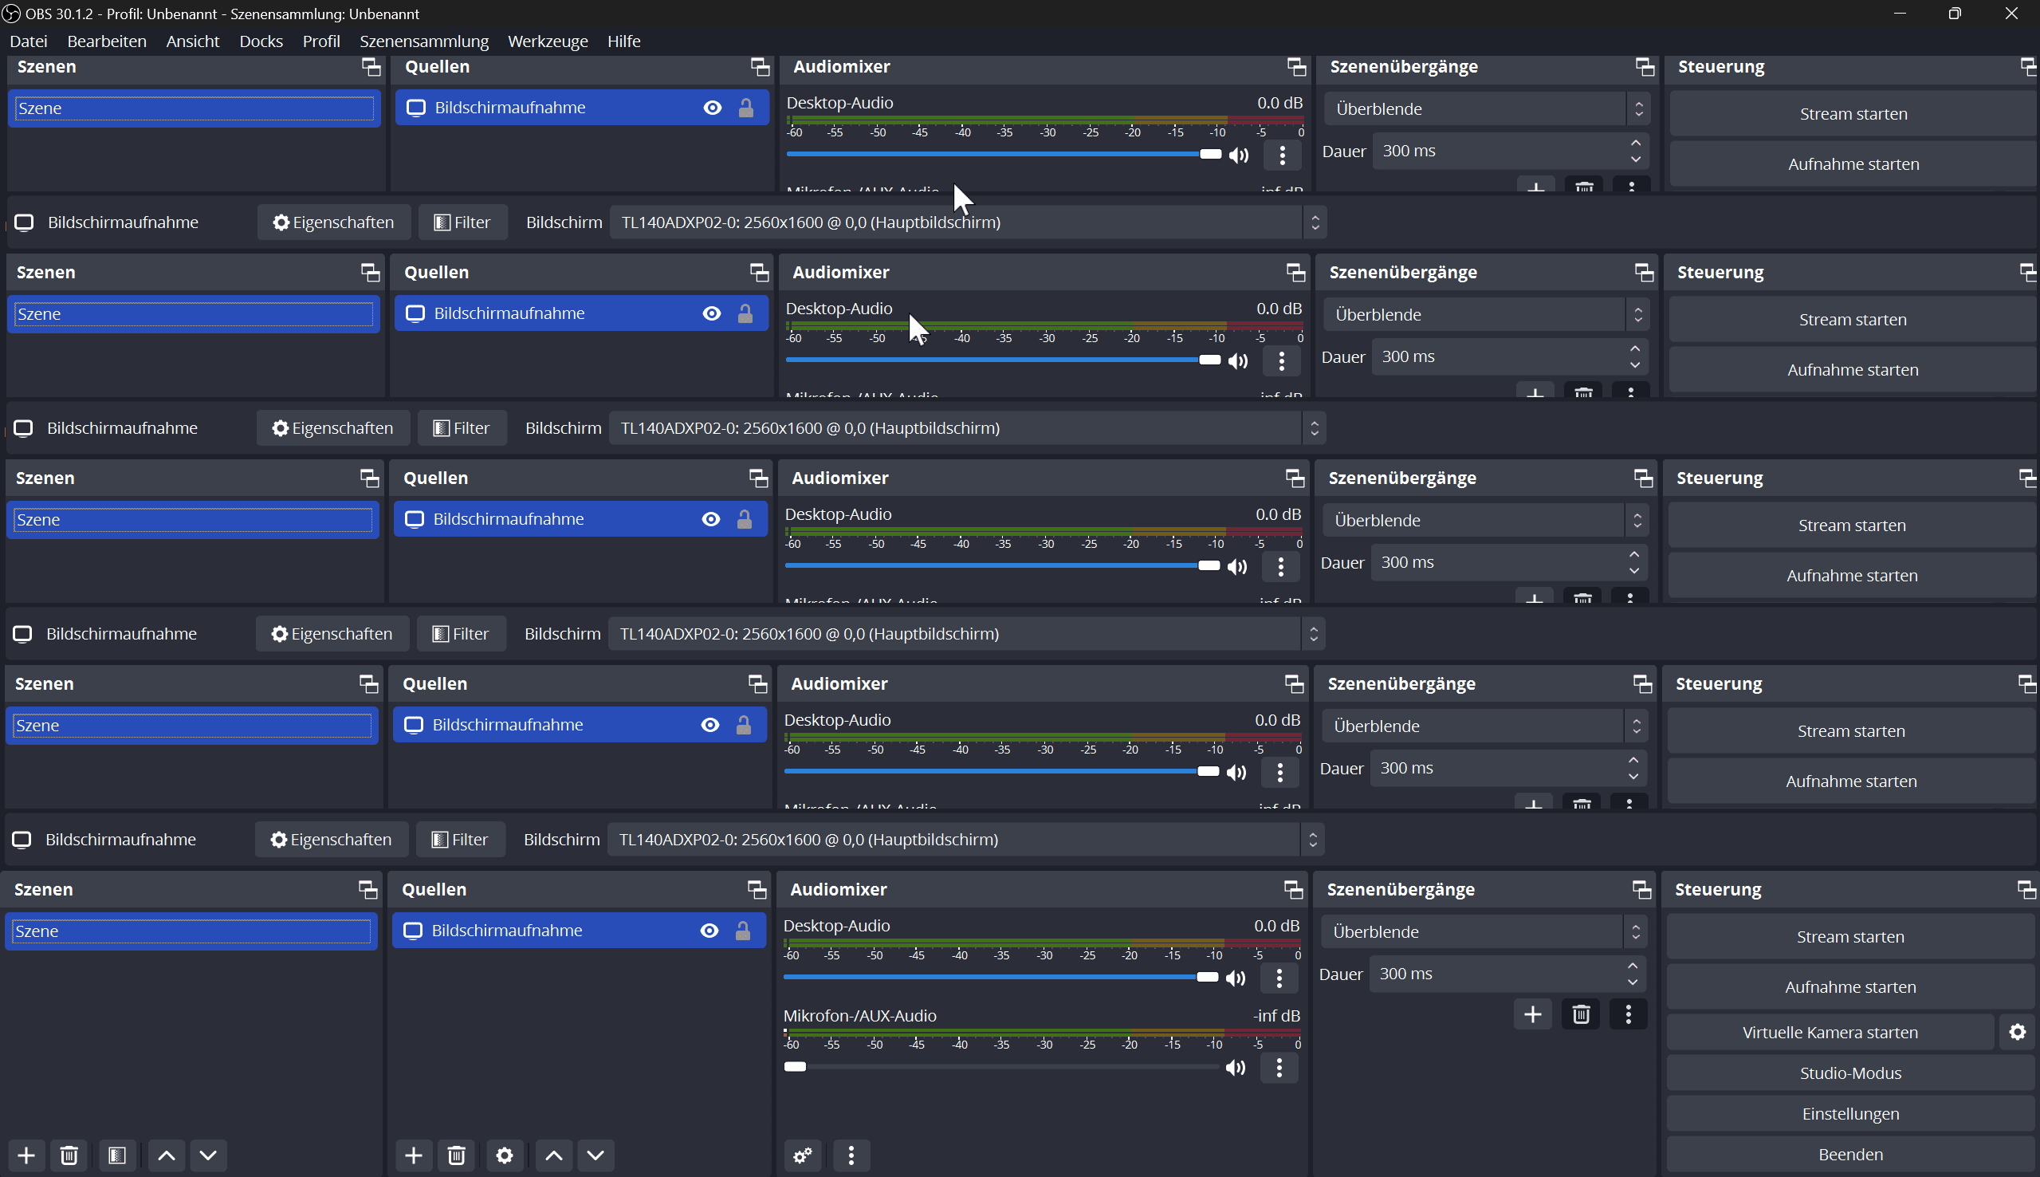The width and height of the screenshot is (2040, 1177).
Task: Open virtual camera settings gear icon
Action: point(2017,1033)
